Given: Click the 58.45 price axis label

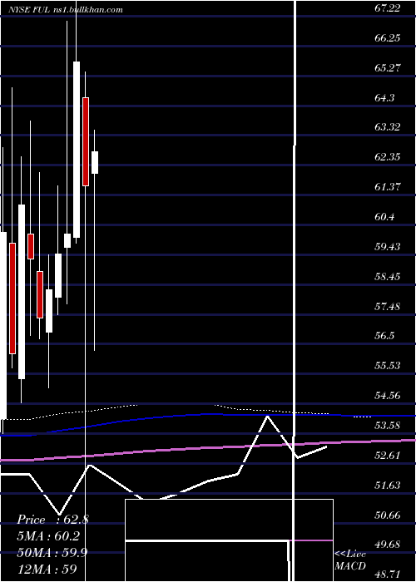Looking at the screenshot, I should [x=388, y=277].
